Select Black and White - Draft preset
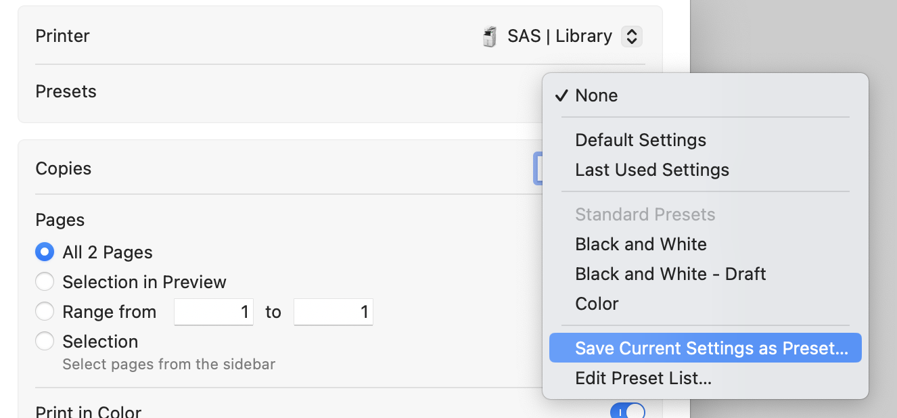 tap(670, 274)
